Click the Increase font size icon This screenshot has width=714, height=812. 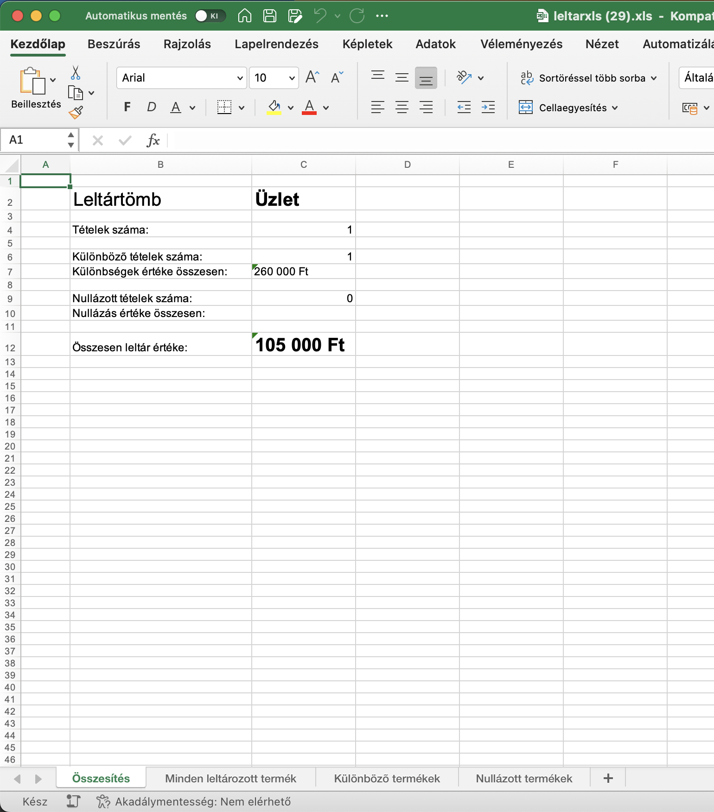(312, 77)
